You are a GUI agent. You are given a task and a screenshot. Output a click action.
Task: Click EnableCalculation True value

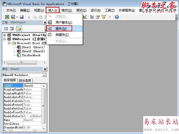coord(33,101)
